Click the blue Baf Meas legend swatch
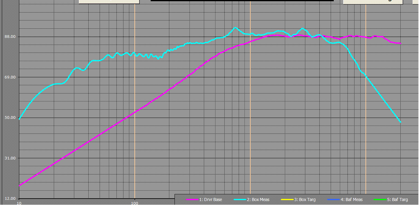Image resolution: width=419 pixels, height=205 pixels. click(333, 200)
